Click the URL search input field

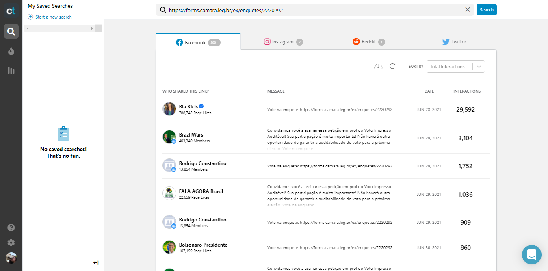click(315, 10)
